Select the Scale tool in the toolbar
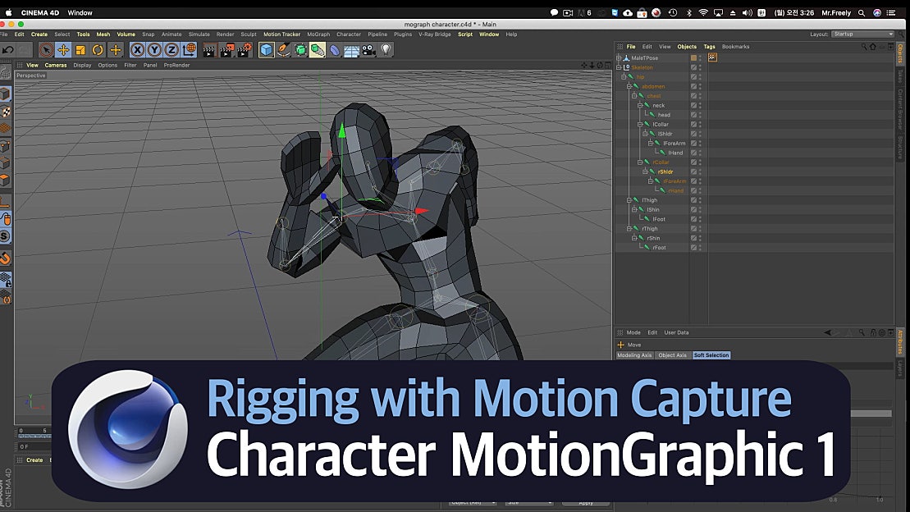This screenshot has height=512, width=910. click(x=79, y=49)
